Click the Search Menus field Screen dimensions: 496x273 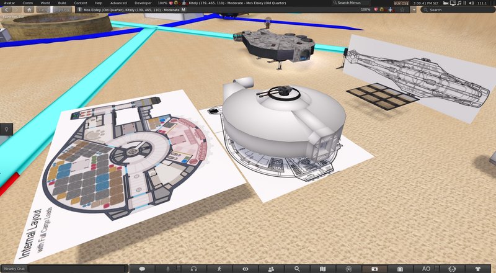click(x=350, y=3)
